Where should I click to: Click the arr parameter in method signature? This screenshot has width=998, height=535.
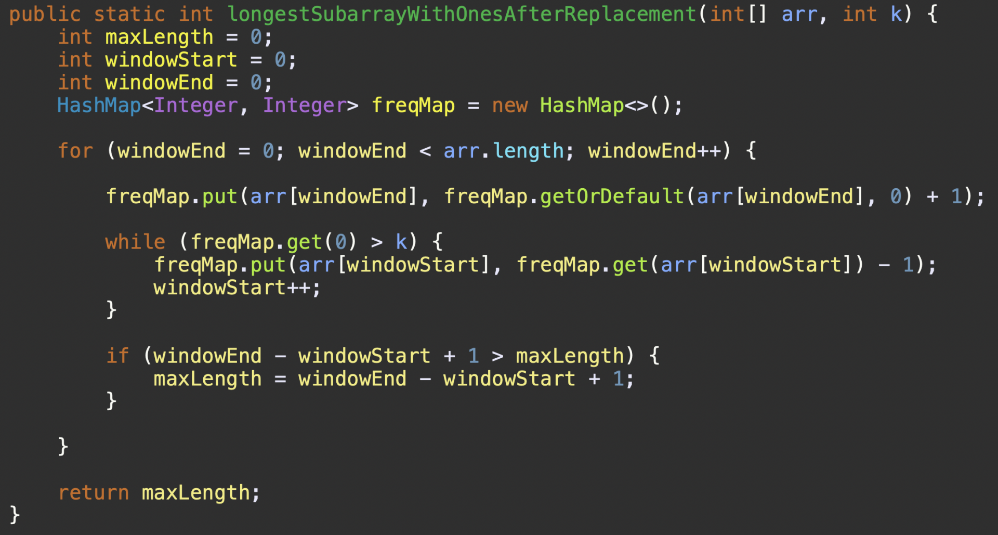(x=799, y=14)
